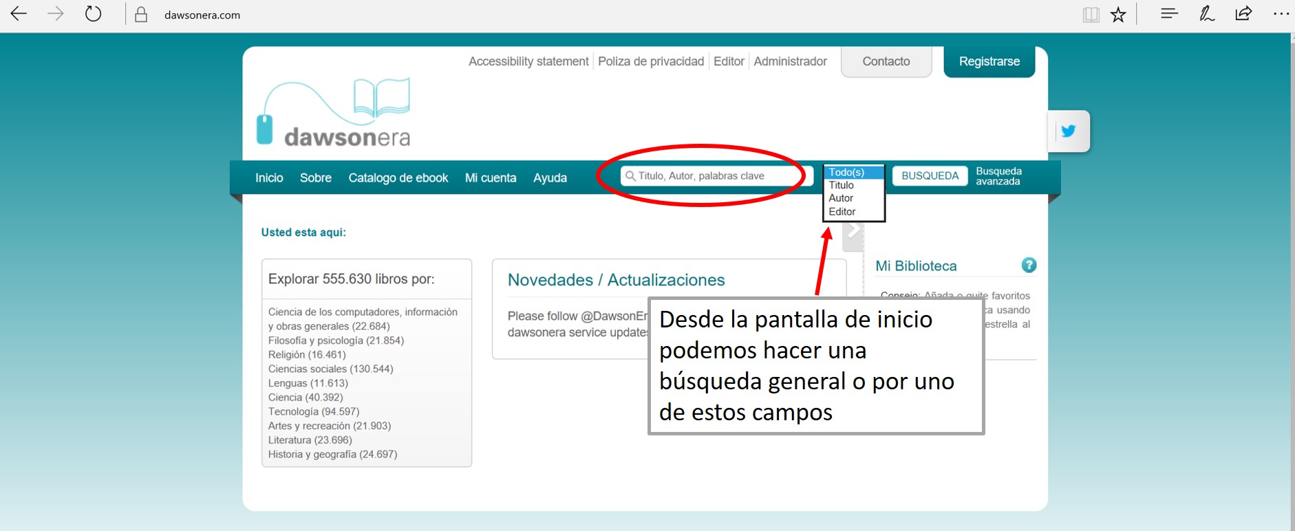Browse Literatura (23.696) category
This screenshot has height=531, width=1295.
[310, 440]
